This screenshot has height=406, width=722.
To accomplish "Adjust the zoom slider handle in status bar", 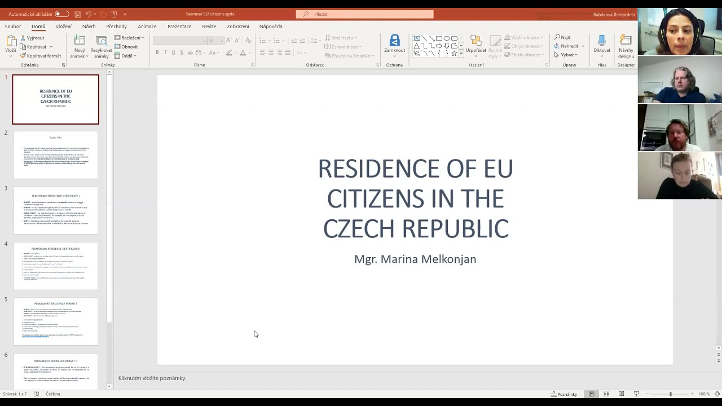I will coord(670,394).
